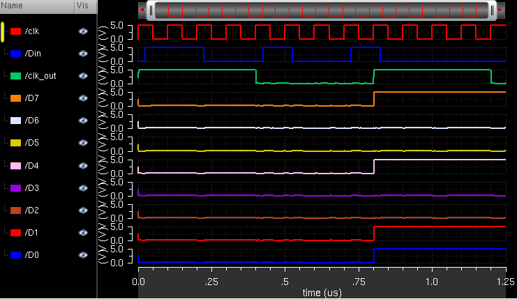
Task: Select the /D6 signal name
Action: coord(31,121)
